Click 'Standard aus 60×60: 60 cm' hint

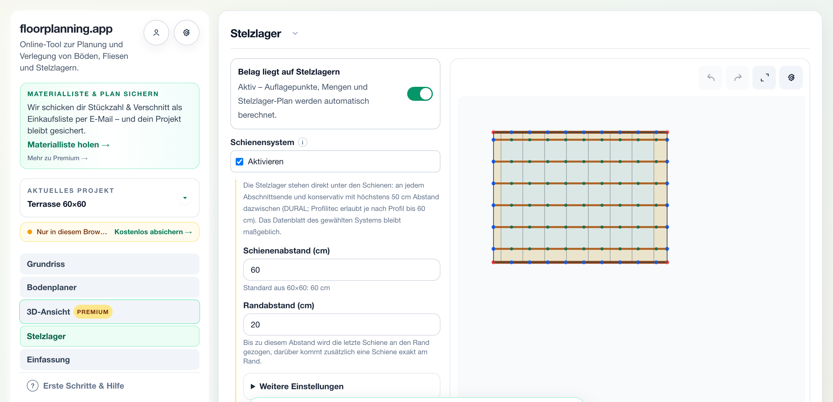coord(286,288)
